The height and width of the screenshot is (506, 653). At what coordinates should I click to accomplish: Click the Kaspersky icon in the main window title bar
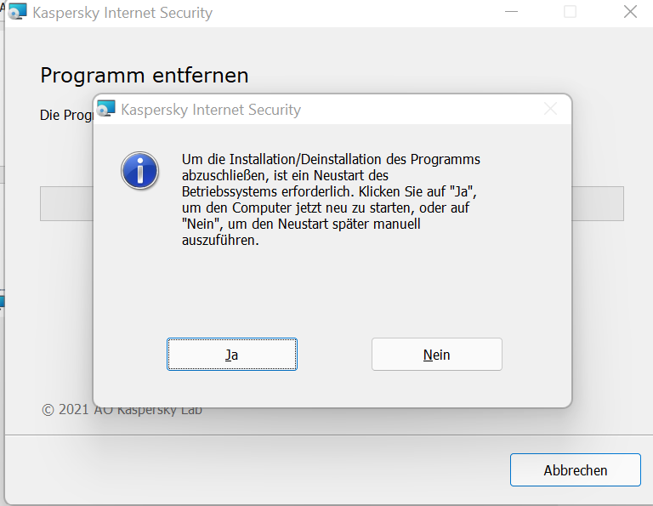point(17,13)
